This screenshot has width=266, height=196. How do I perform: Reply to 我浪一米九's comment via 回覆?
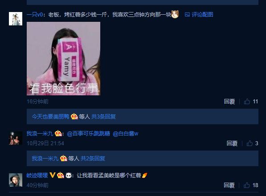(232, 143)
